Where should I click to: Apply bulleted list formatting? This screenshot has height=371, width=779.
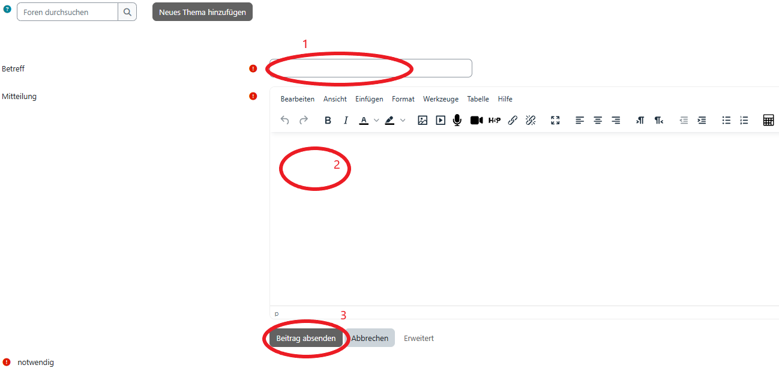click(726, 120)
